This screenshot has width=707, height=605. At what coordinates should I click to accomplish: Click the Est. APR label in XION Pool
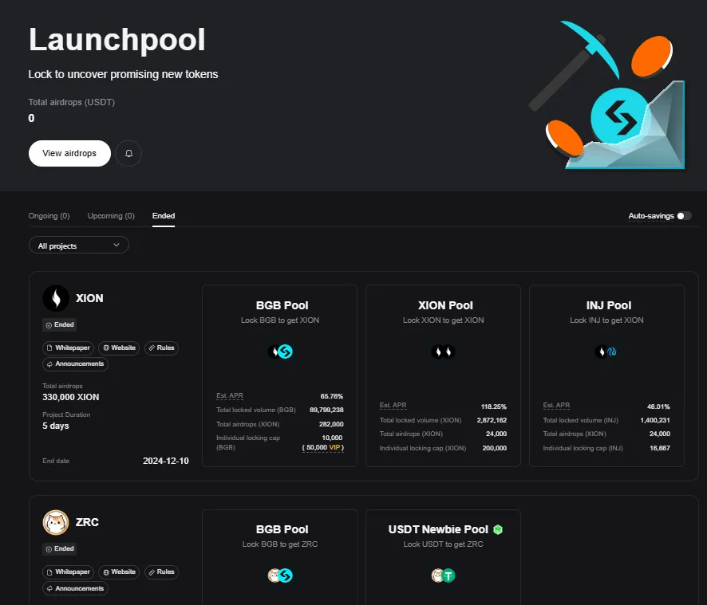(393, 405)
